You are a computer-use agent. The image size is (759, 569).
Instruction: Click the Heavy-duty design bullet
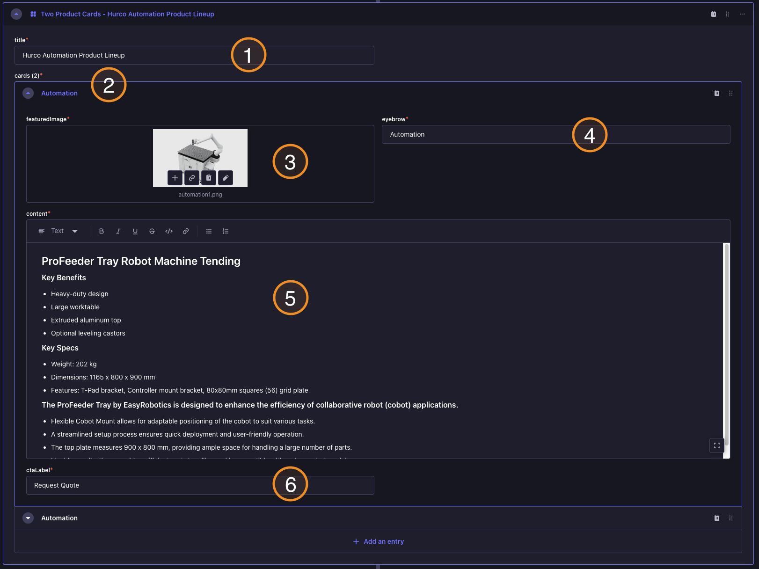coord(80,294)
